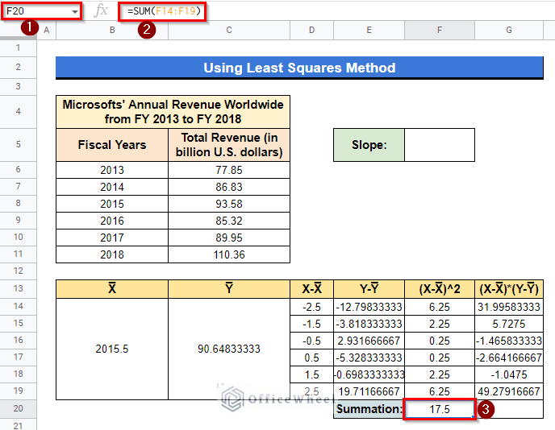Select the cell with 2.931666667

pos(369,341)
